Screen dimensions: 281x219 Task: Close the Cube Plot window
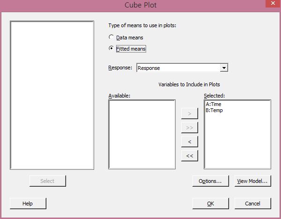pos(272,5)
